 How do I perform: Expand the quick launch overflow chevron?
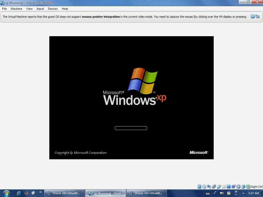coord(40,192)
